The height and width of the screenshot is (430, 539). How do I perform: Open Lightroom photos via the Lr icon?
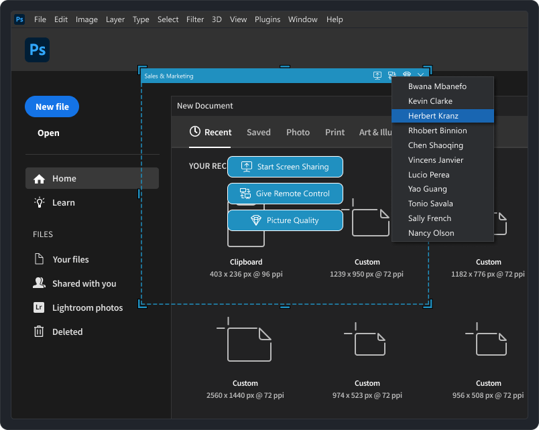40,307
